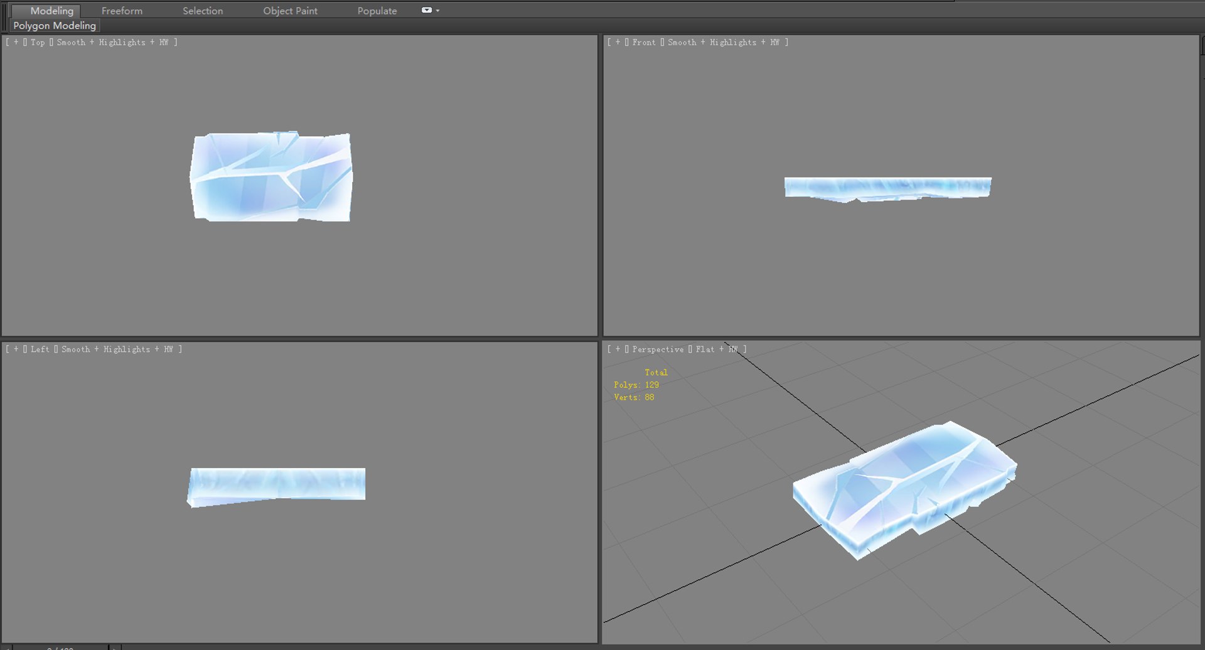The height and width of the screenshot is (650, 1205).
Task: Open the ribbon display options arrow
Action: 437,11
